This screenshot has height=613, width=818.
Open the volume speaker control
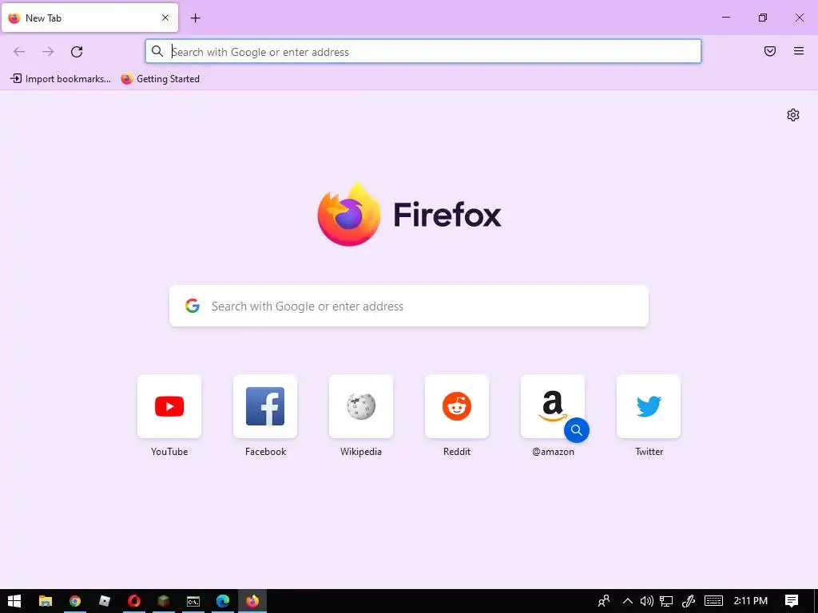(x=647, y=601)
